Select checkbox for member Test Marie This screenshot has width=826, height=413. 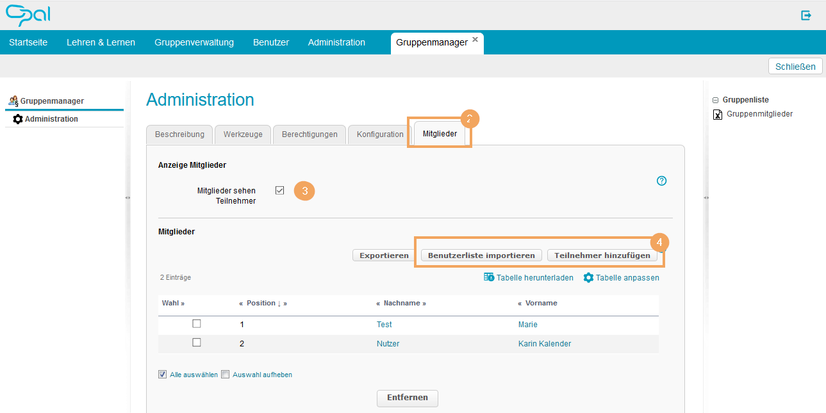coord(197,324)
